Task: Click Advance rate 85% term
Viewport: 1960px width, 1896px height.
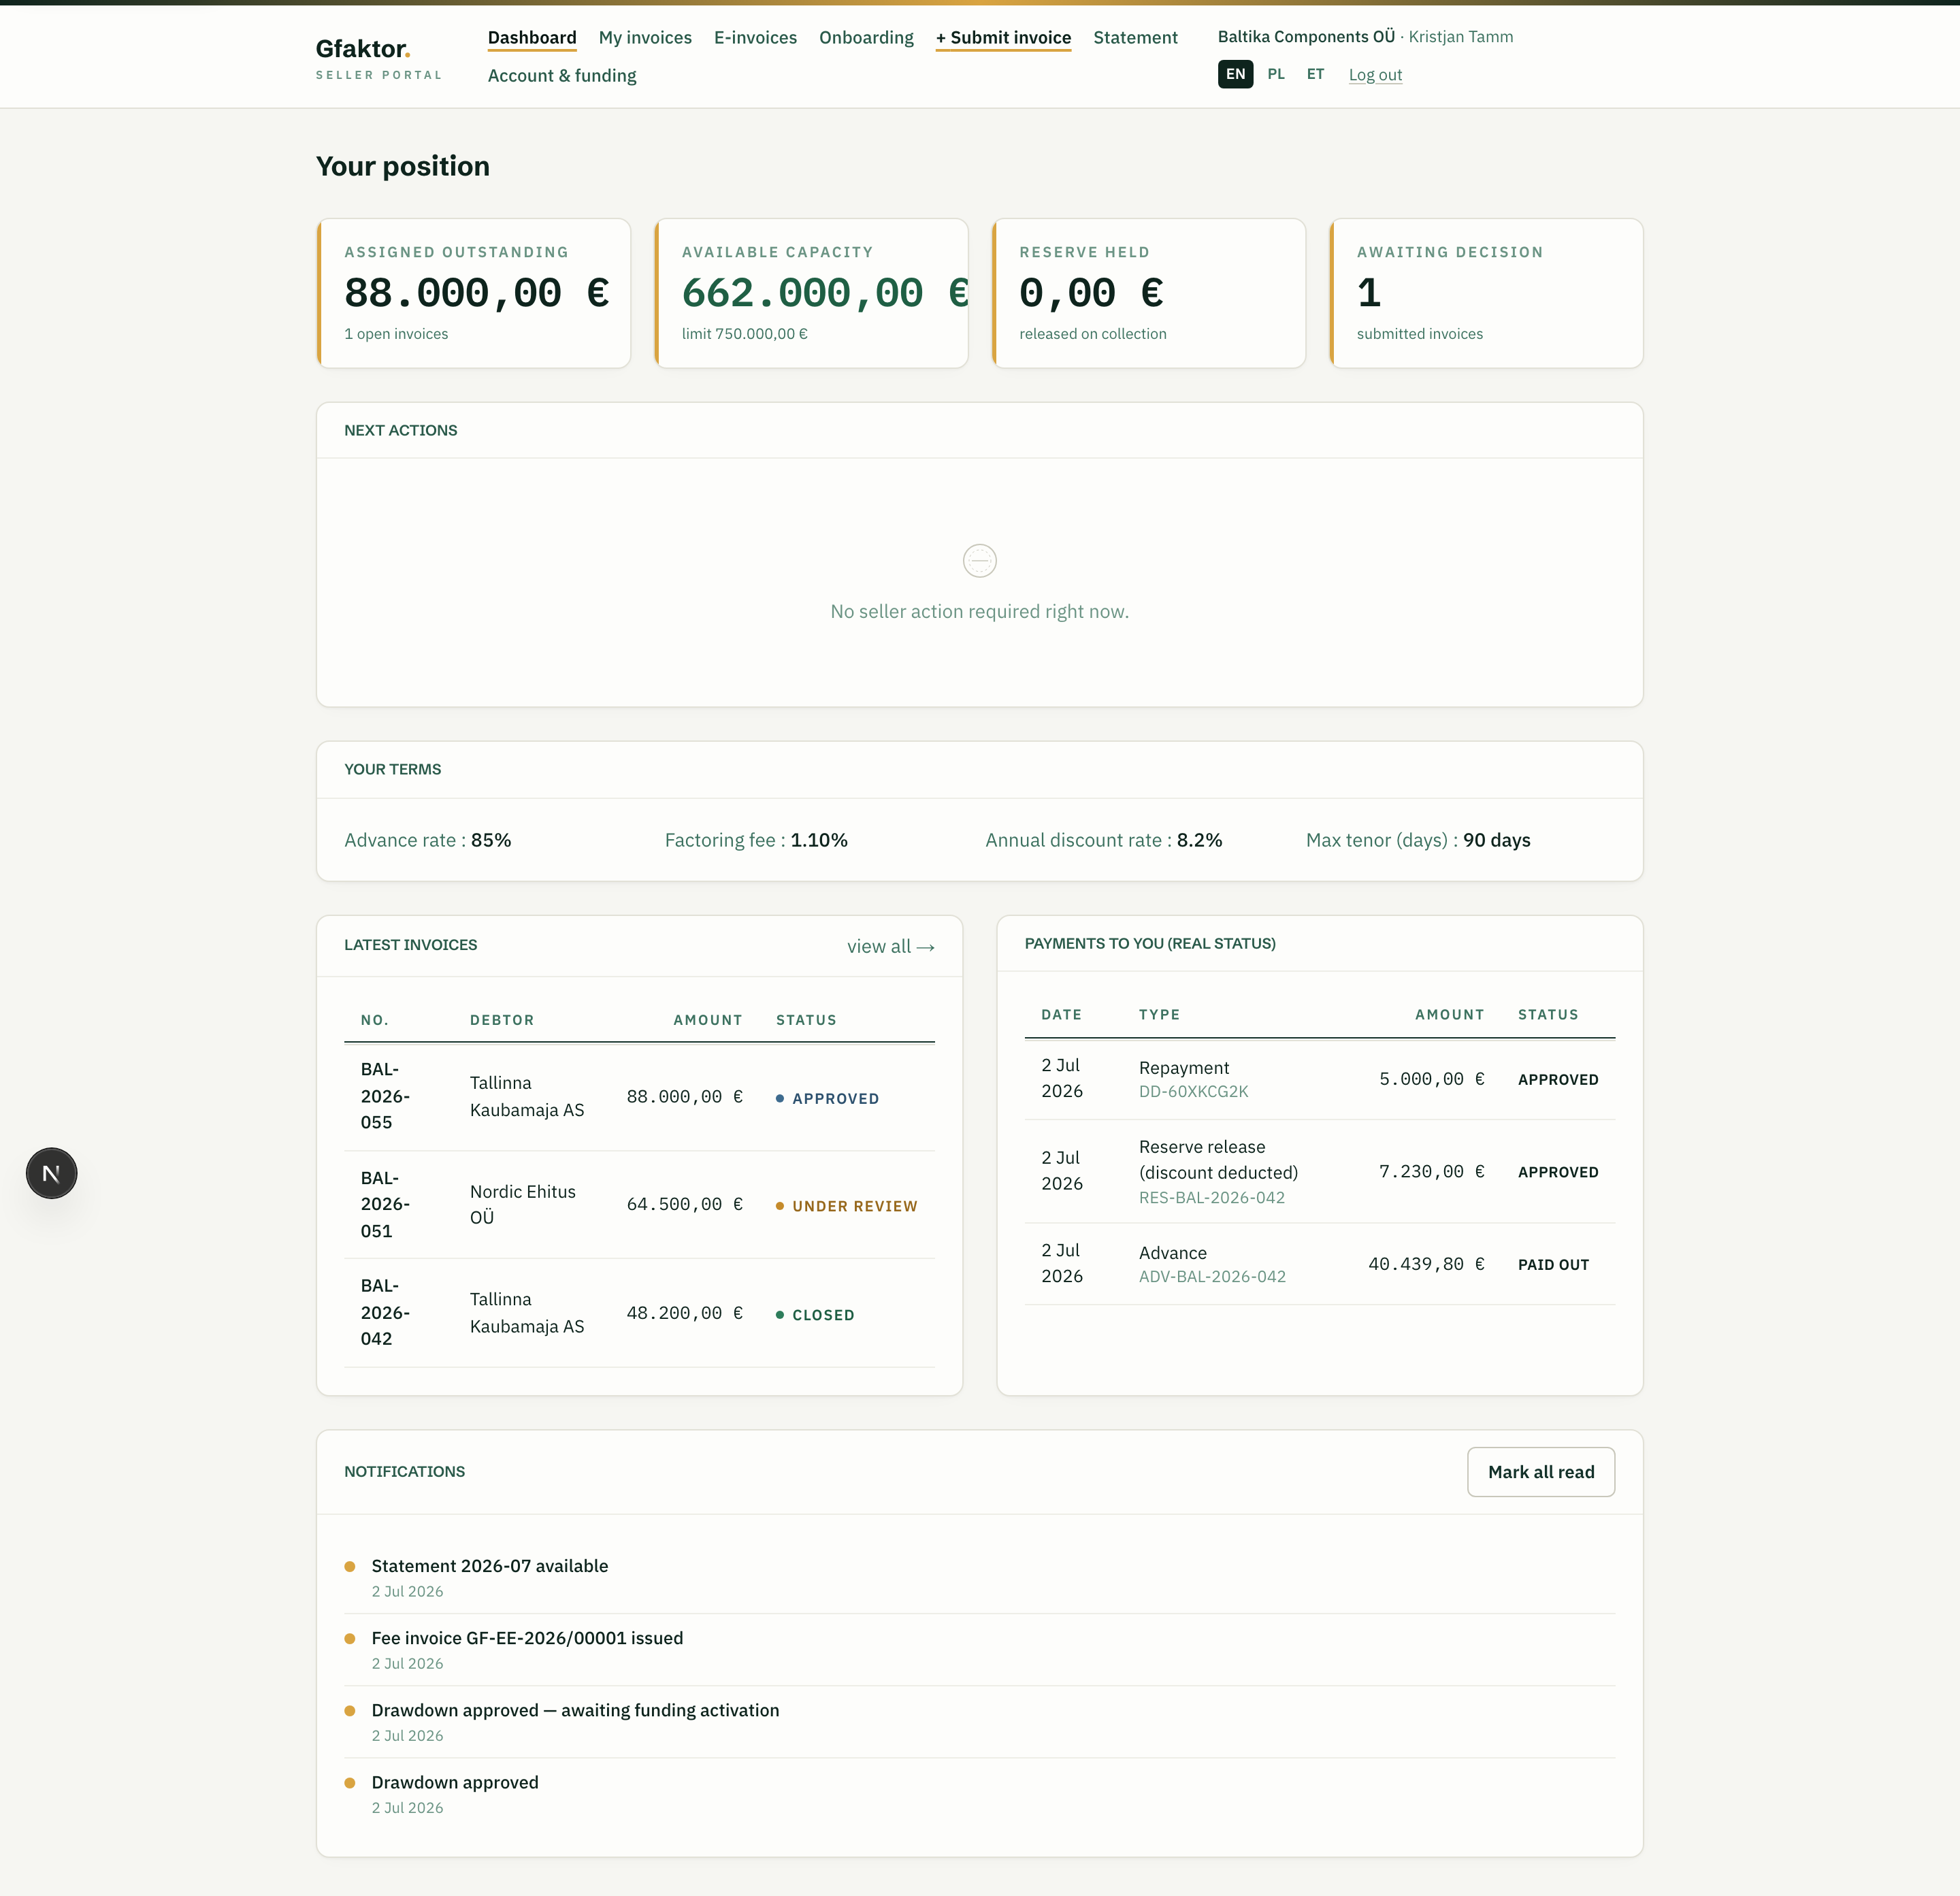Action: (x=427, y=840)
